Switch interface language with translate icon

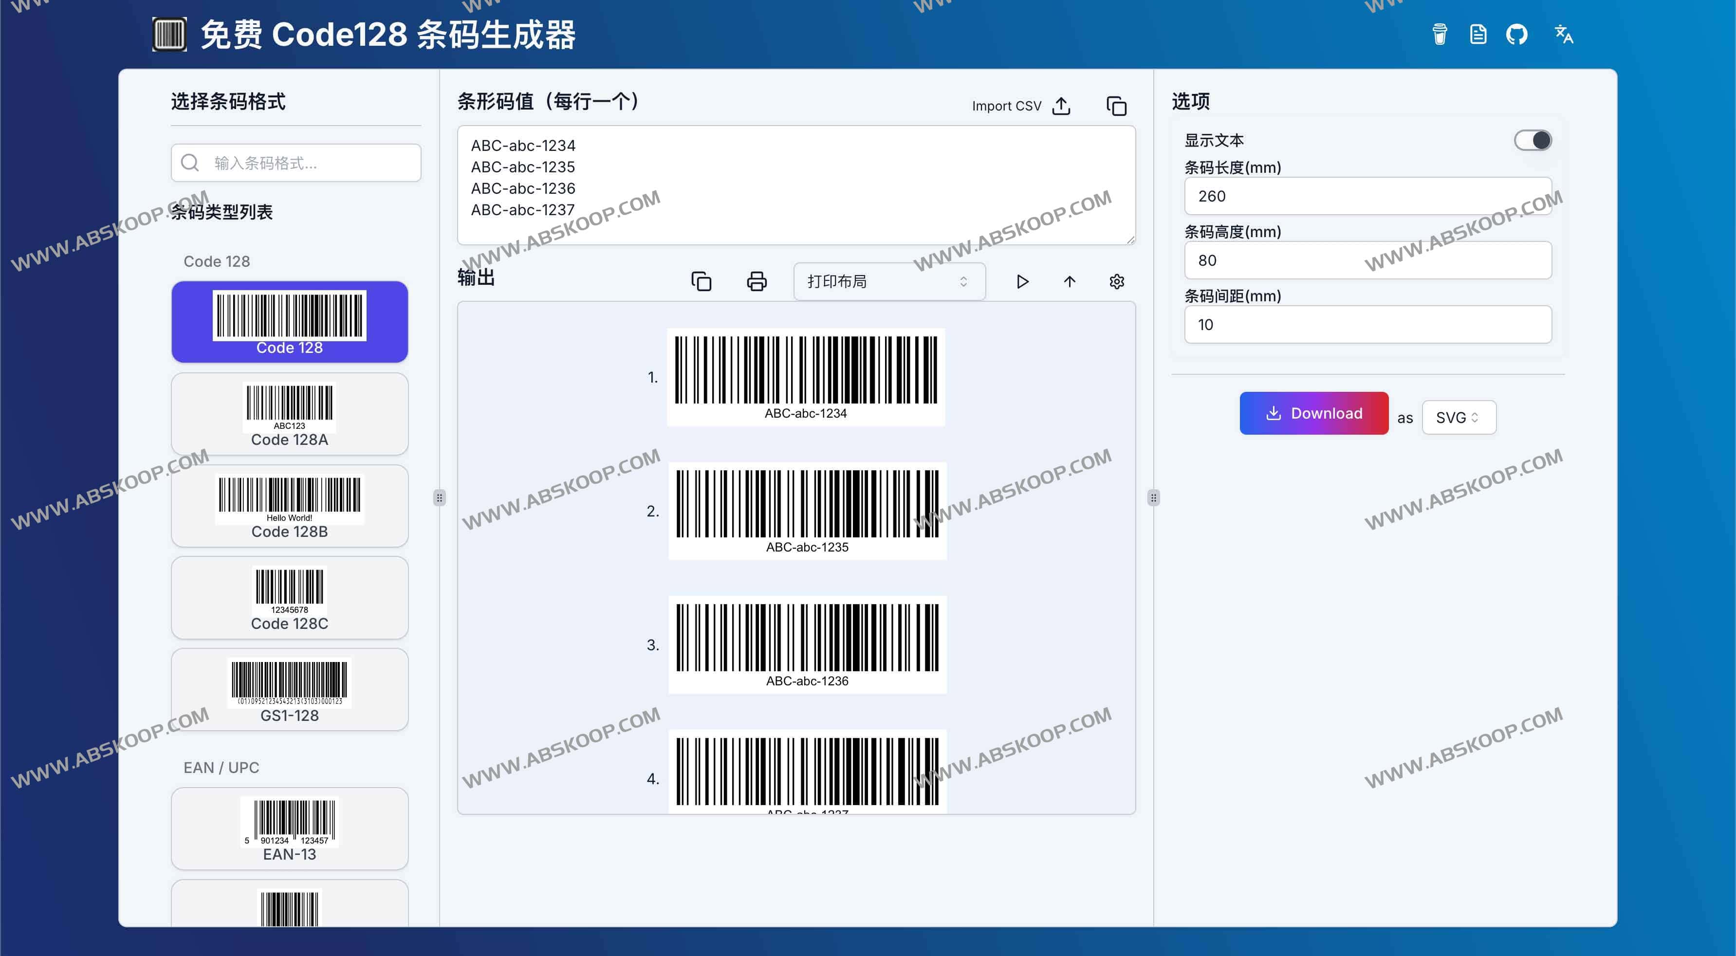(1565, 35)
